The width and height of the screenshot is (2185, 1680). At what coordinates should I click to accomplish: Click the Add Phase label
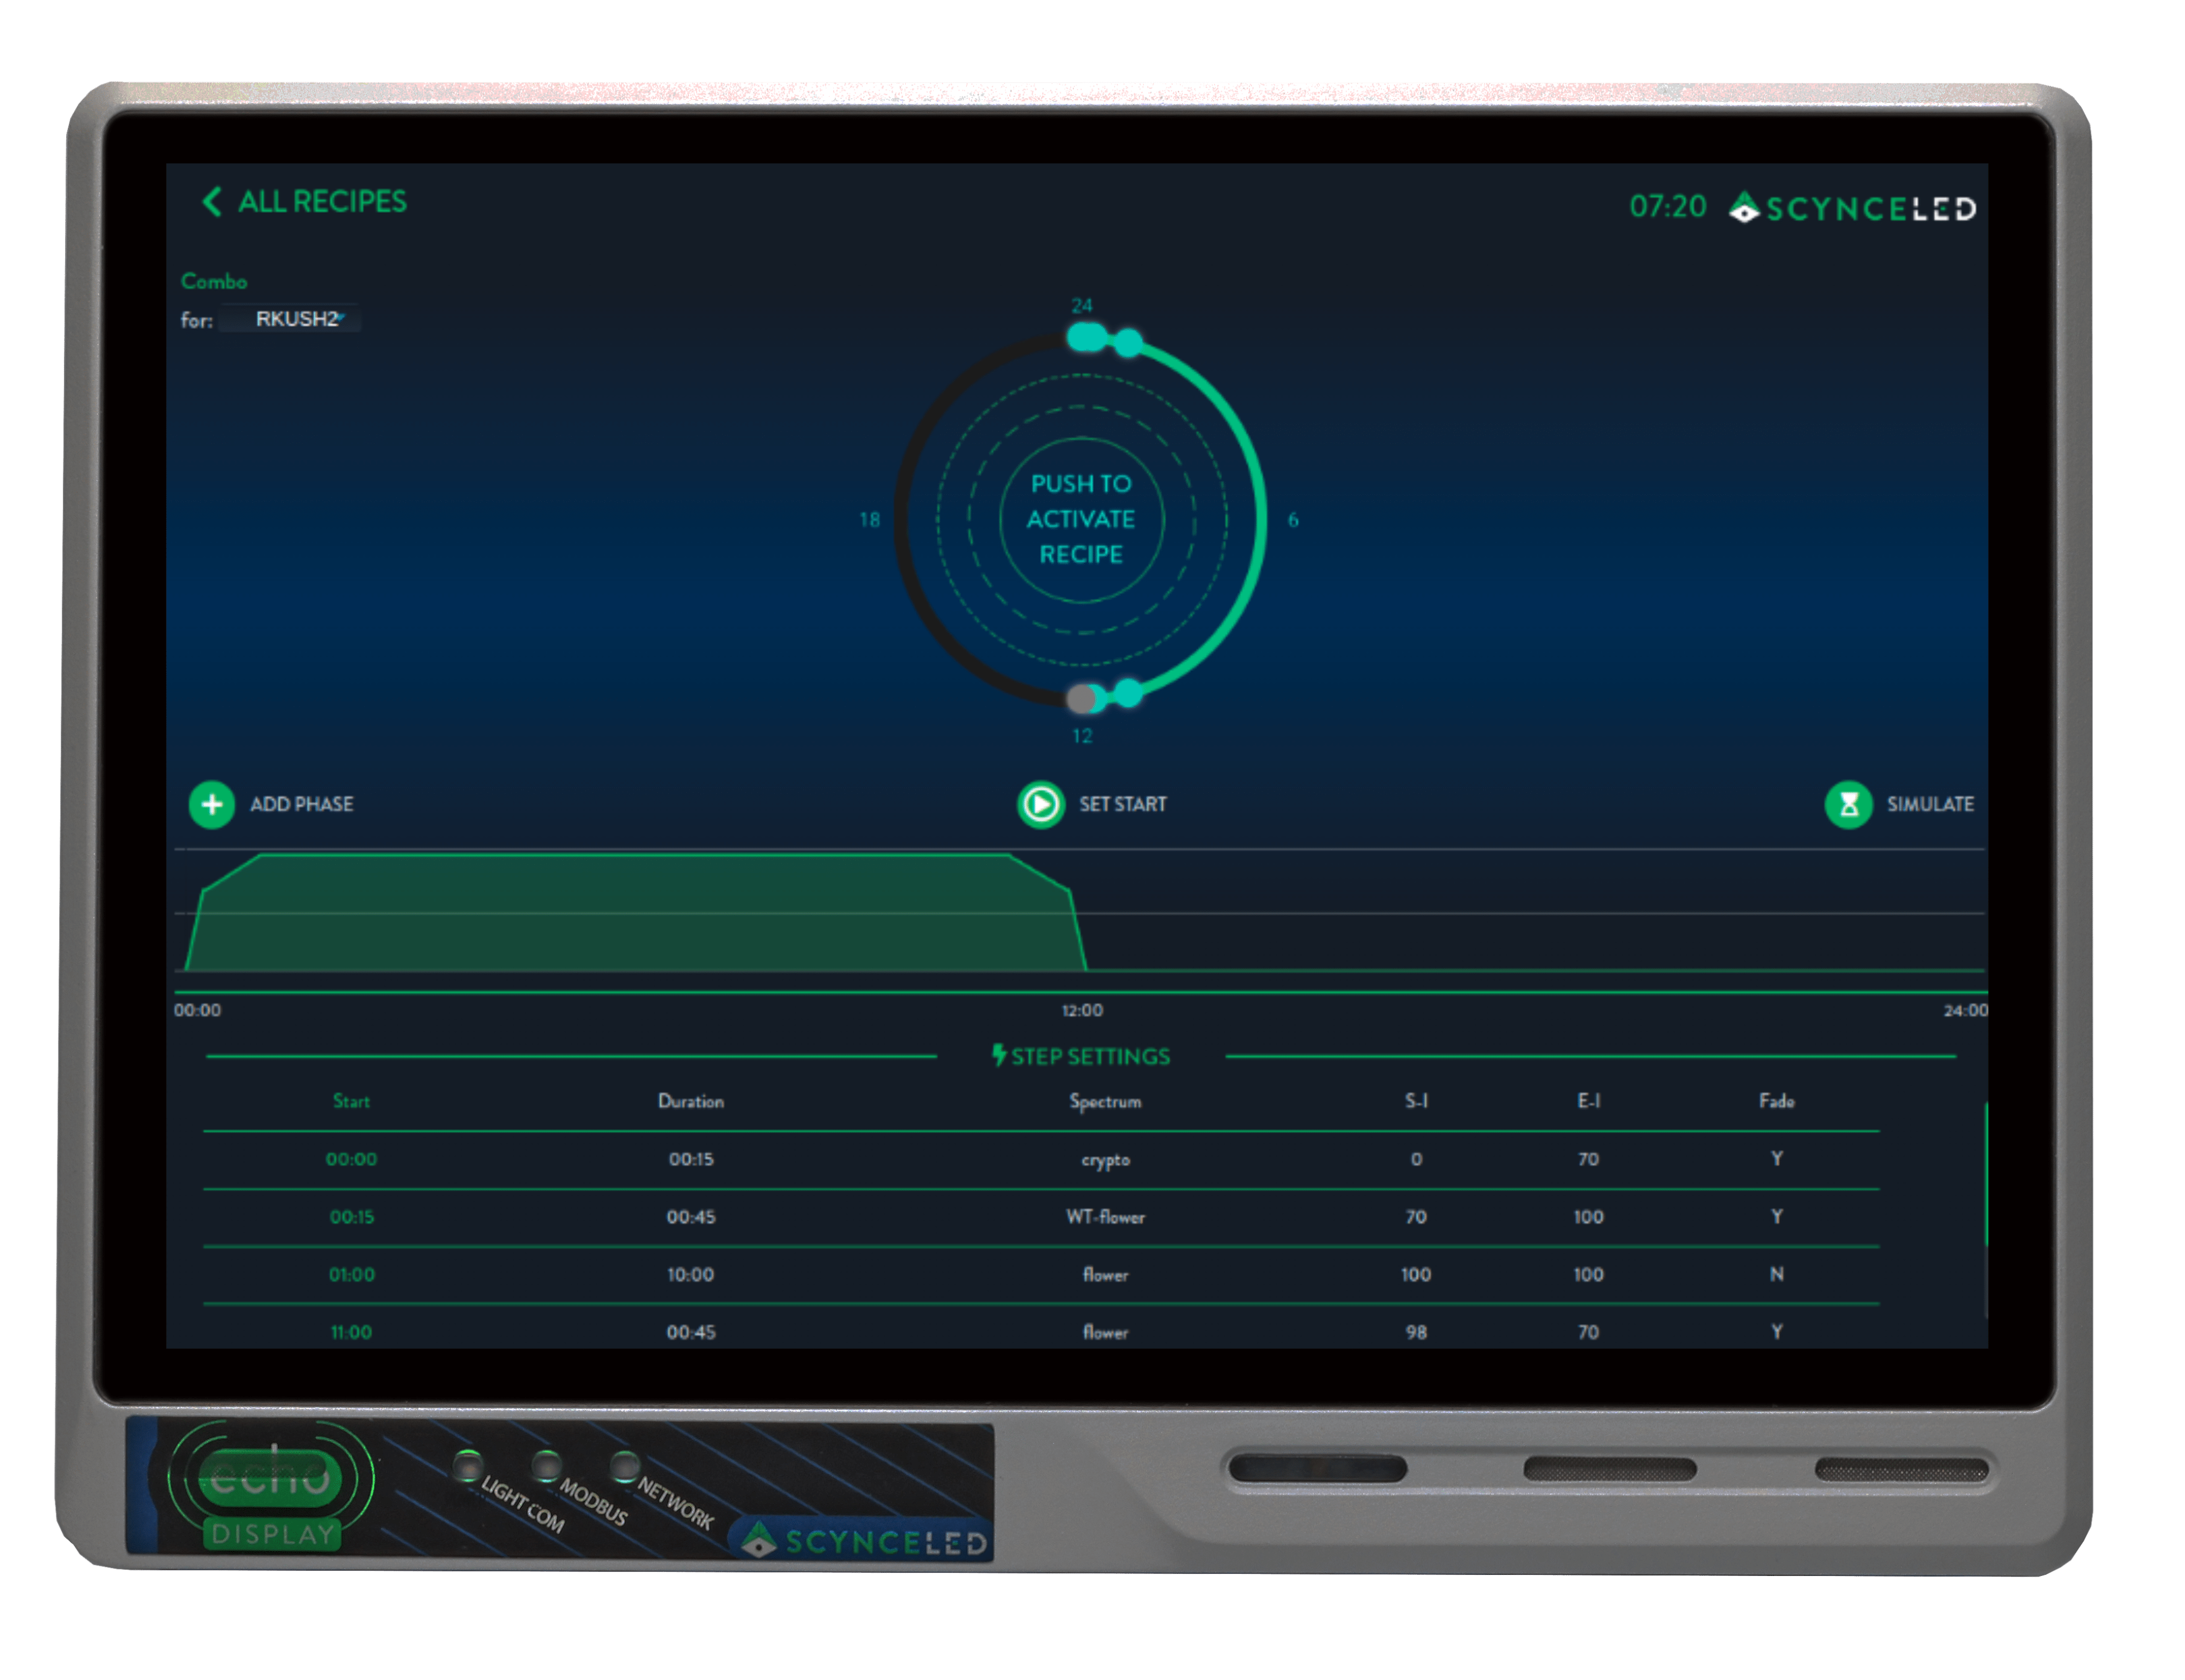(301, 804)
